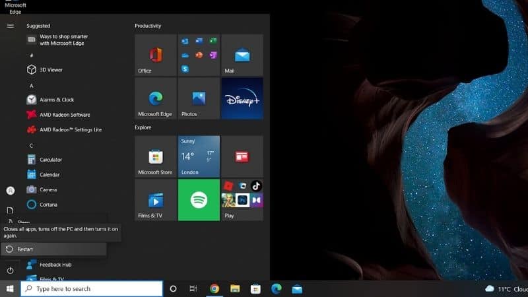This screenshot has width=528, height=297.
Task: Choose Restart from the power menu
Action: click(x=54, y=249)
